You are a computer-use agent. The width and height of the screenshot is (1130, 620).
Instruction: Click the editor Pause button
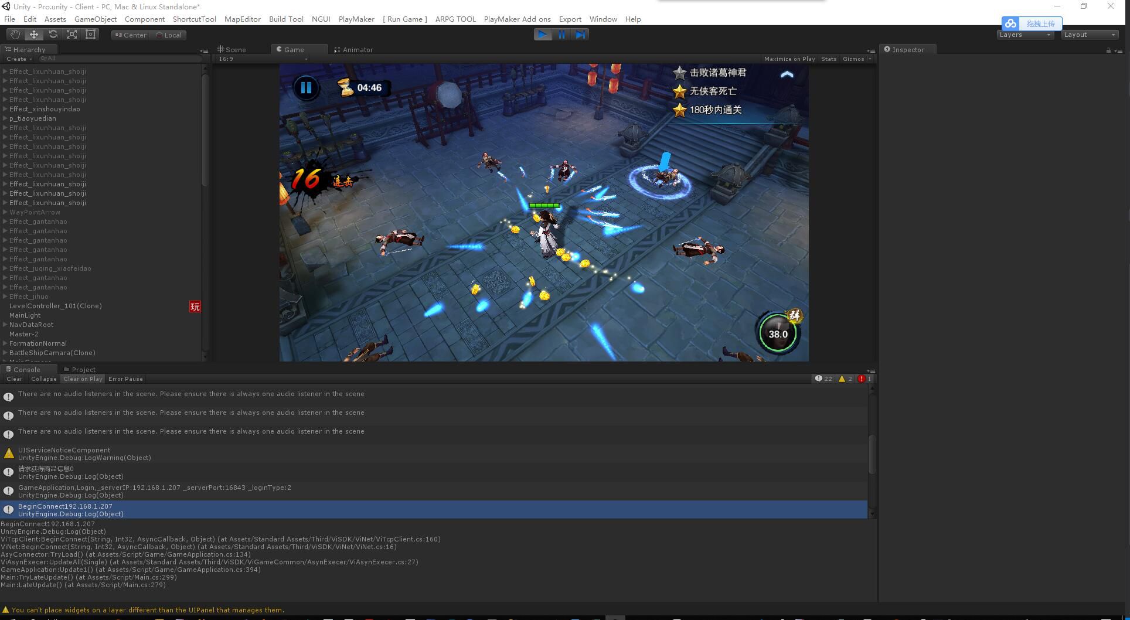coord(561,35)
